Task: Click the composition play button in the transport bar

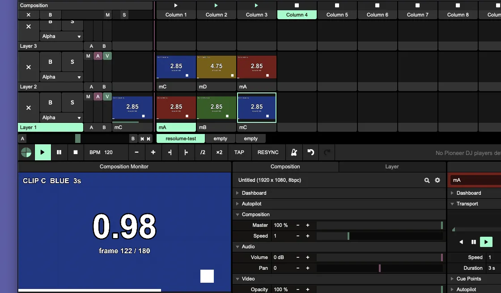Action: [x=42, y=152]
